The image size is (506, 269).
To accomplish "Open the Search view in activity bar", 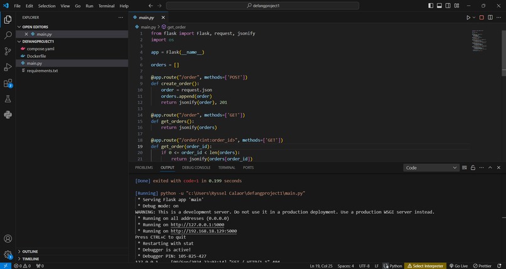I will 8,35.
